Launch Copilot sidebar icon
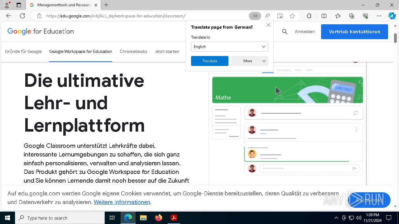Screen dimensions: 399x224 pyautogui.click(x=392, y=16)
